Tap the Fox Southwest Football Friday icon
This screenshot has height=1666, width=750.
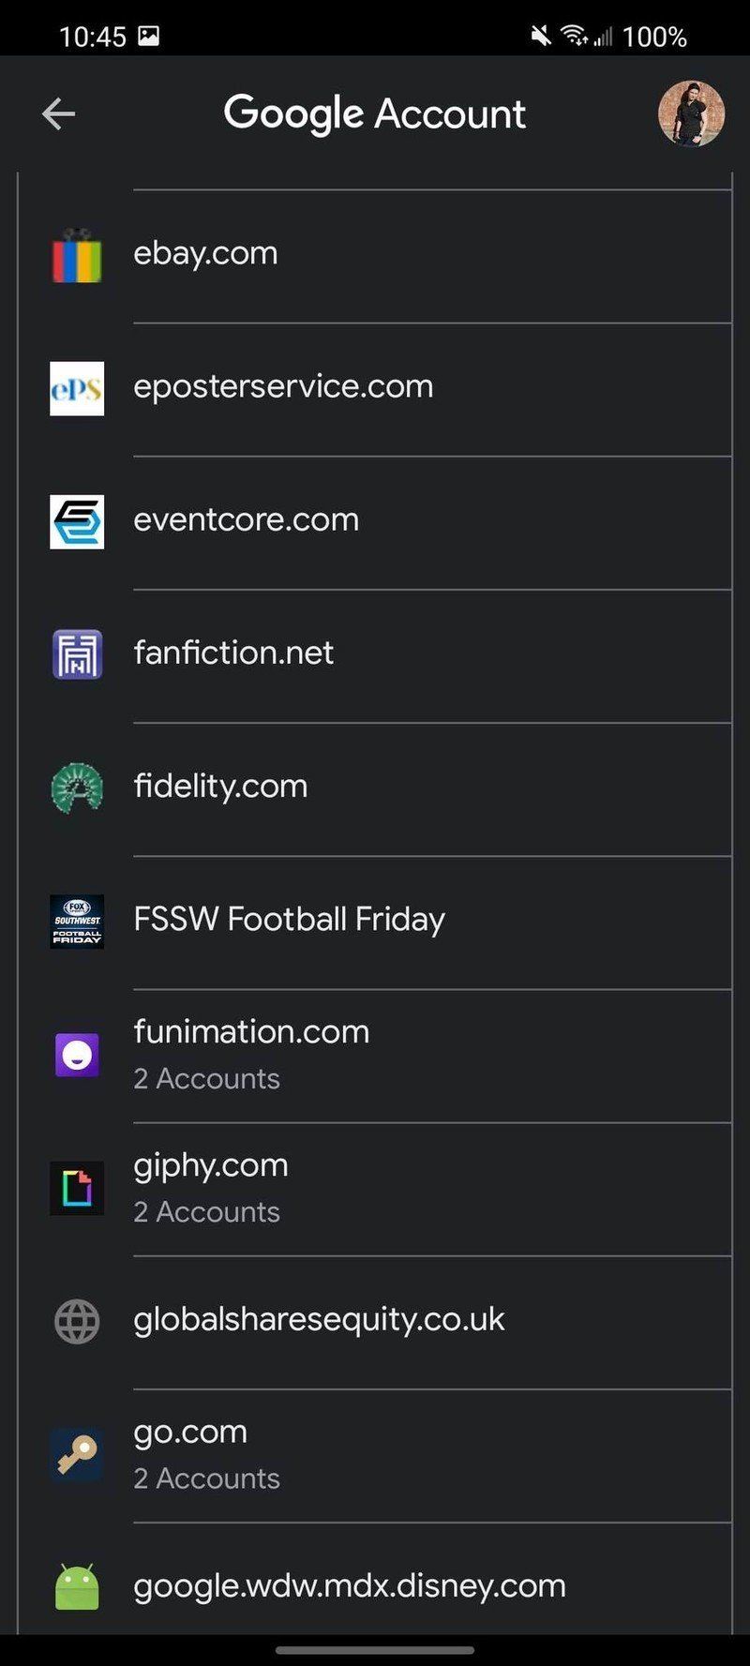point(77,922)
